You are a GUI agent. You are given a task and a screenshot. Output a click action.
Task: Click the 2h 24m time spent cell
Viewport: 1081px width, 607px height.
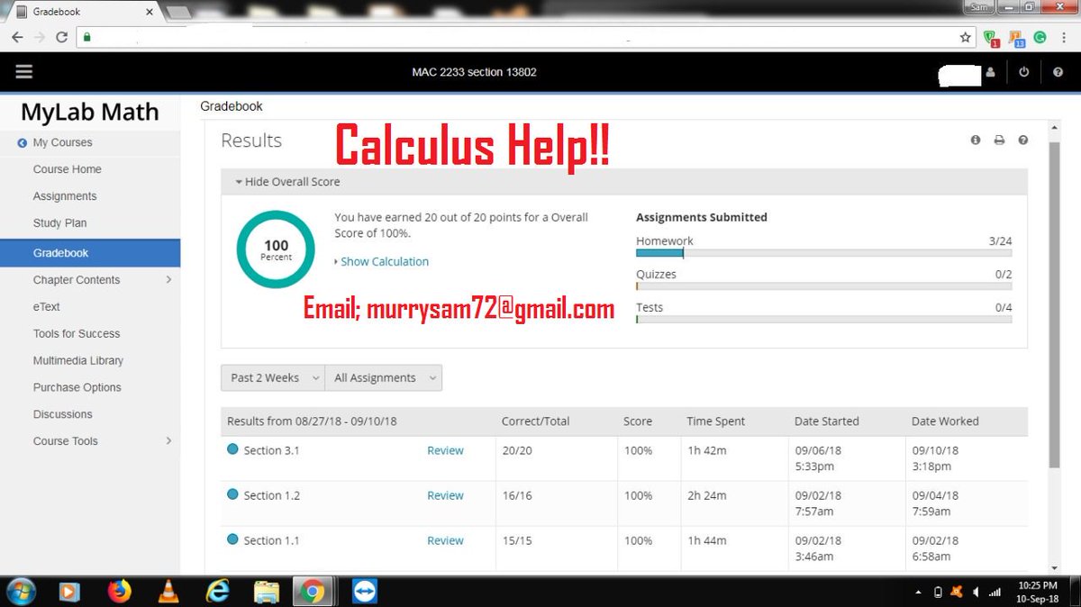click(x=707, y=495)
